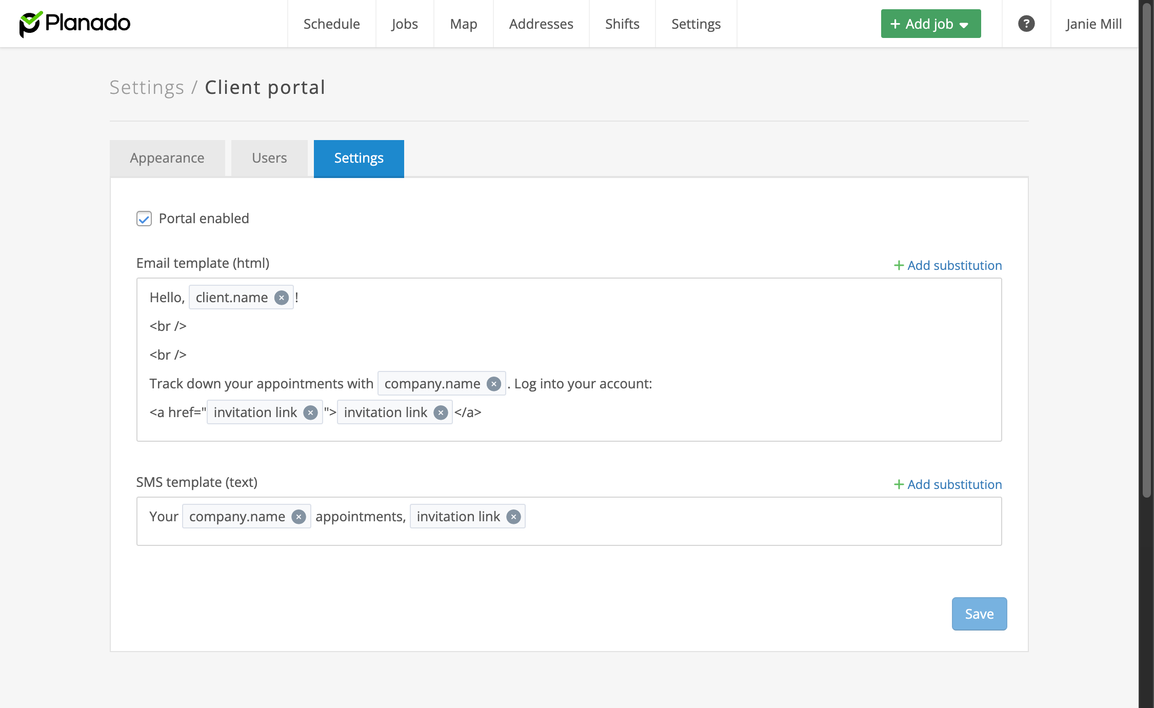Remove company.name tag in SMS template
Image resolution: width=1154 pixels, height=708 pixels.
pyautogui.click(x=299, y=517)
